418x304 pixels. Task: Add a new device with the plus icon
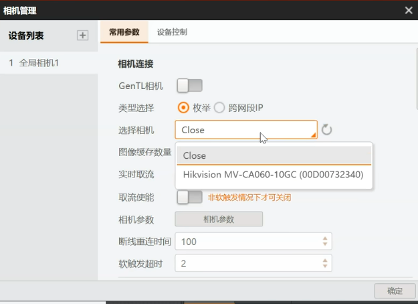click(83, 35)
